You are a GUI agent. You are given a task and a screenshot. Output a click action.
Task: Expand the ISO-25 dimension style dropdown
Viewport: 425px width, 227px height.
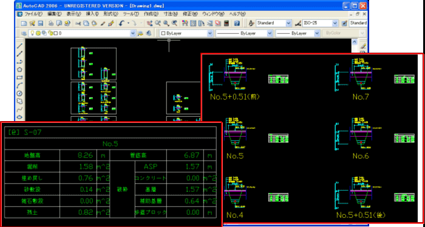point(321,23)
